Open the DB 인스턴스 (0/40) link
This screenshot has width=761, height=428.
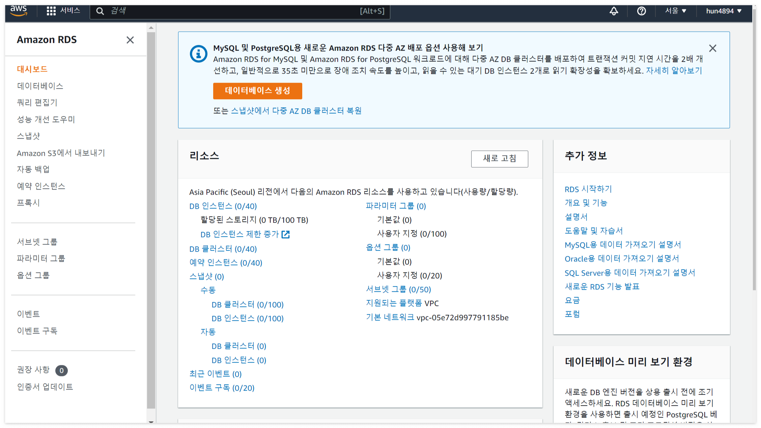(x=223, y=206)
